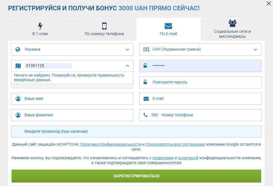Image resolution: width=273 pixels, height=186 pixels.
Task: Click the 380 phone country code
Action: click(x=155, y=115)
